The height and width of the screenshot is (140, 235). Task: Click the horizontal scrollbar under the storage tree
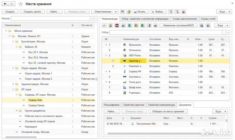[21, 137]
